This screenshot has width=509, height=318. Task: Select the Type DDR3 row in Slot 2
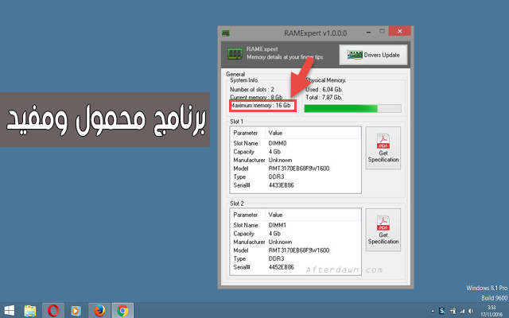tap(295, 258)
